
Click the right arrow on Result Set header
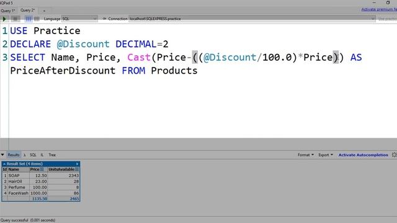pos(77,164)
